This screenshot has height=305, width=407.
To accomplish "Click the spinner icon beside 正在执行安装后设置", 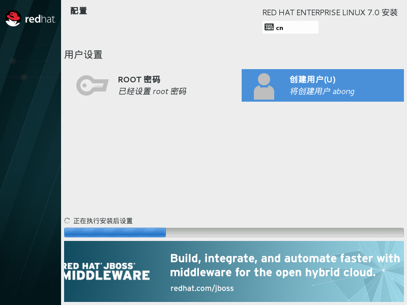I will click(67, 220).
